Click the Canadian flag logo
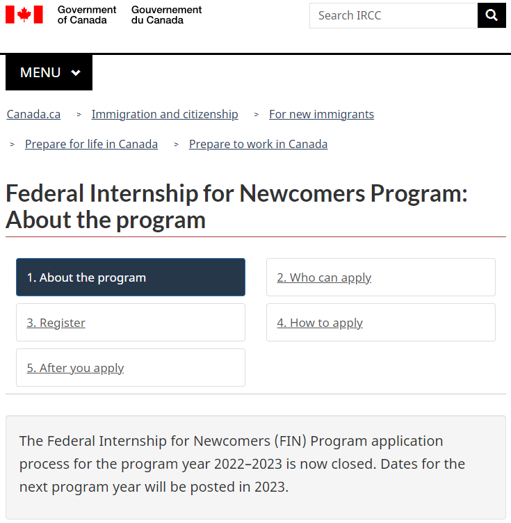 click(x=24, y=15)
